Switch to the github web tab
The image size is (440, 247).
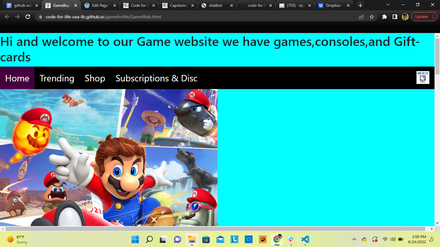click(22, 5)
